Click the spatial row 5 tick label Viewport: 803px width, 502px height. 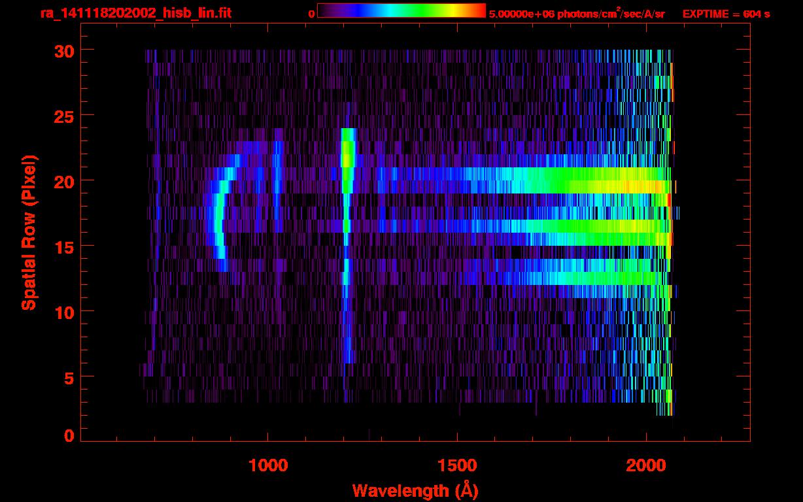click(69, 377)
